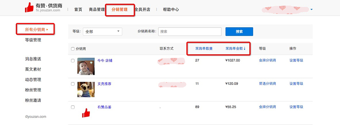The height and width of the screenshot is (125, 340).
Task: Sort by 采购单金额 column
Action: tap(236, 49)
